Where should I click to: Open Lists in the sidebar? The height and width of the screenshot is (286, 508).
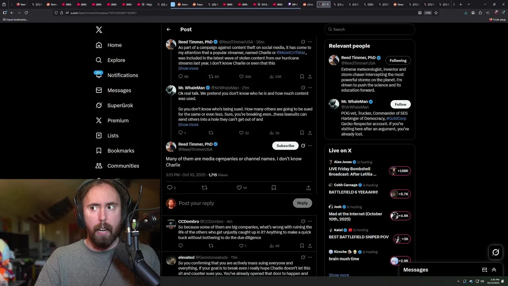point(107,135)
